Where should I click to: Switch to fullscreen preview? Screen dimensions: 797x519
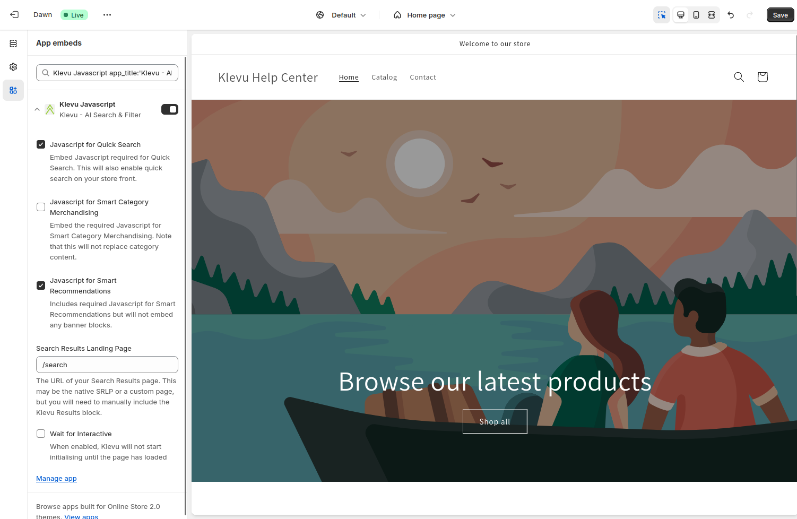712,15
